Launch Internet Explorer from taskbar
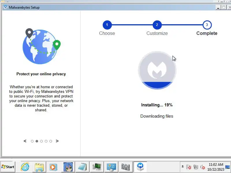Viewport: 231px width, 173px height. [25, 167]
